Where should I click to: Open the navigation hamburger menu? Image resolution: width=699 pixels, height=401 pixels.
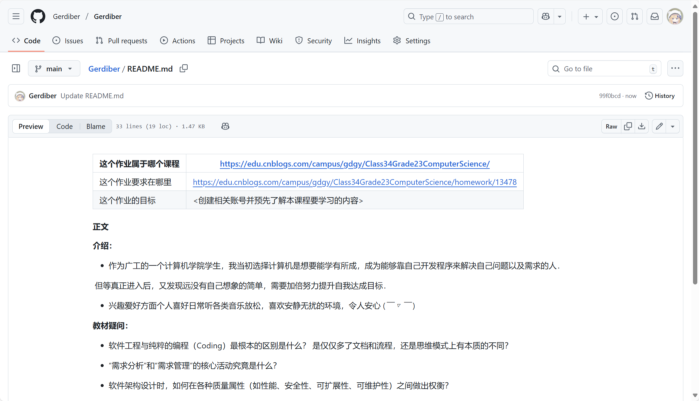point(16,16)
